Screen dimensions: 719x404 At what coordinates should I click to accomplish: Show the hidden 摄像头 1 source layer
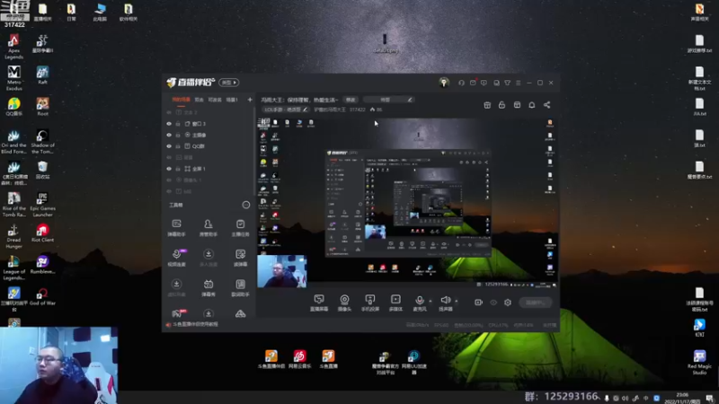(169, 180)
